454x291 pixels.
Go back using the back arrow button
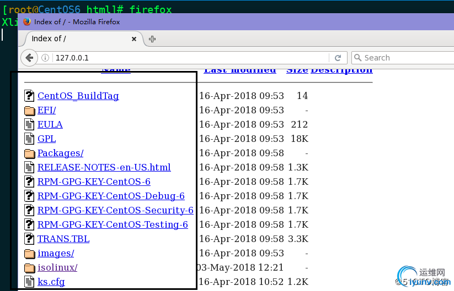click(29, 58)
